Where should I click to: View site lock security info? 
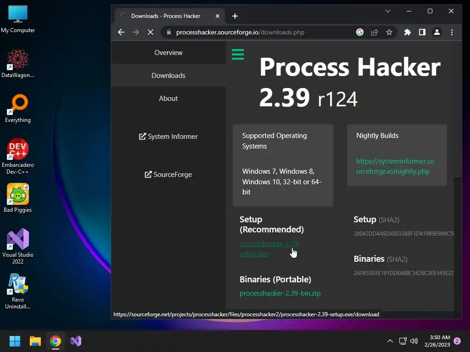point(169,33)
